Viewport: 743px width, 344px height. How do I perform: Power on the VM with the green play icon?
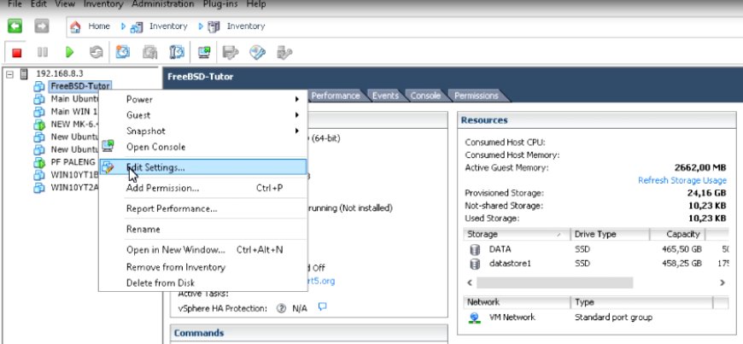(70, 52)
